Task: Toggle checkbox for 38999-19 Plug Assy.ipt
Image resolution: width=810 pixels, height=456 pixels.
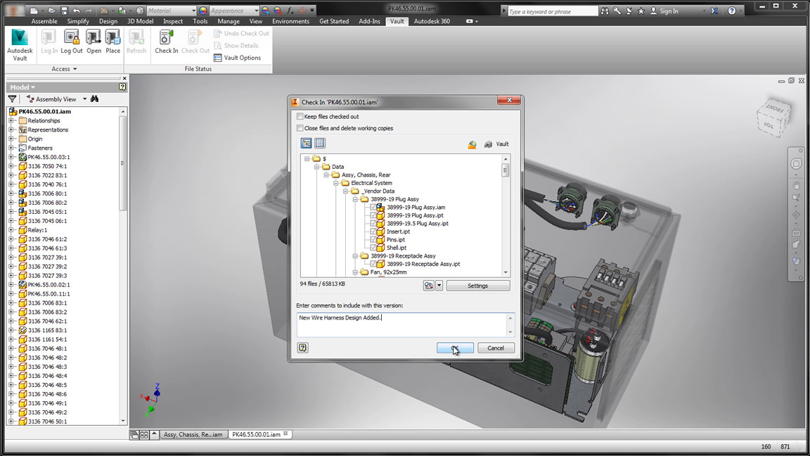Action: coord(373,215)
